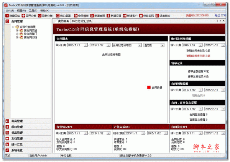This screenshot has height=162, width=230.
Task: Click the 到期合同未收款 0笔 link
Action: click(x=198, y=51)
